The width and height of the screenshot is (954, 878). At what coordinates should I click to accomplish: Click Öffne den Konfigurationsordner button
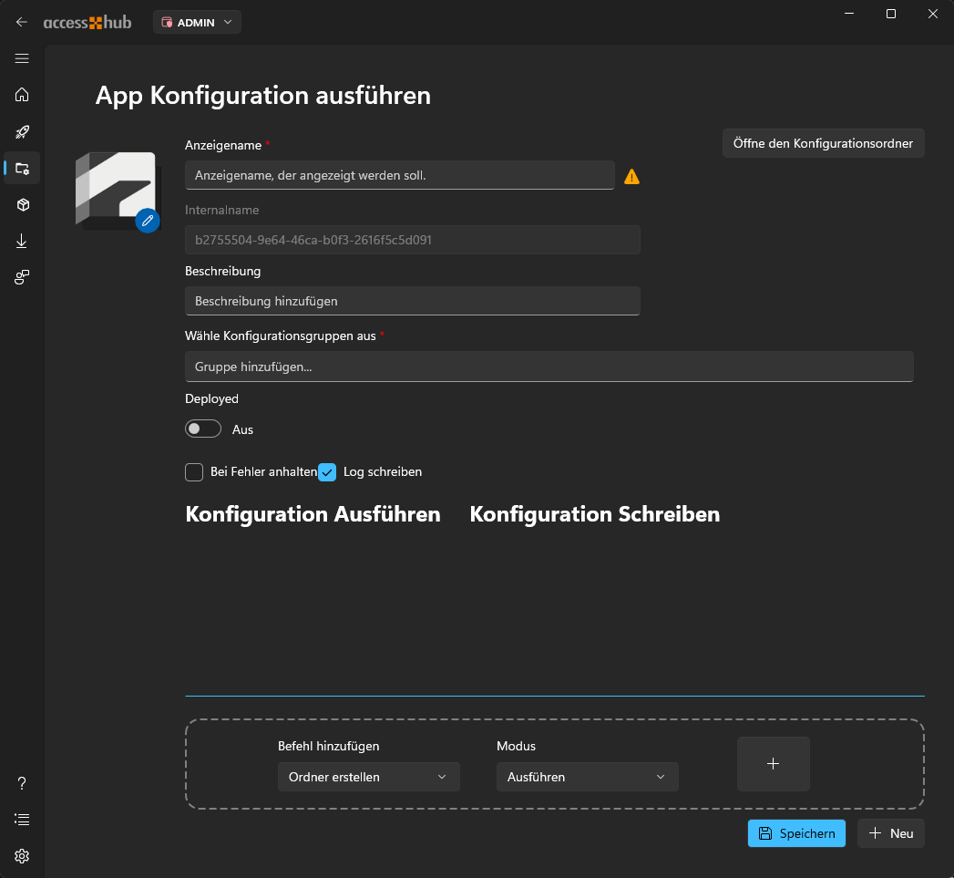[823, 143]
